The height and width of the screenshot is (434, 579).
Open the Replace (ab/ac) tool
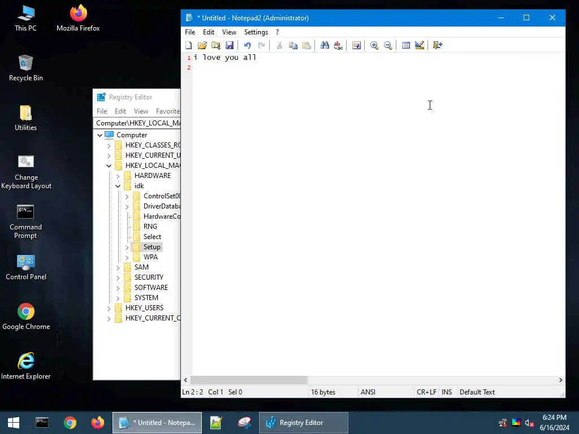pyautogui.click(x=338, y=45)
